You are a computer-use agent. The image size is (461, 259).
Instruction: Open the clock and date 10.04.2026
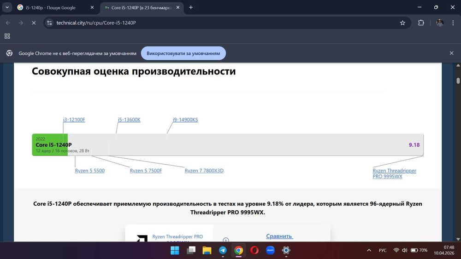(x=444, y=250)
